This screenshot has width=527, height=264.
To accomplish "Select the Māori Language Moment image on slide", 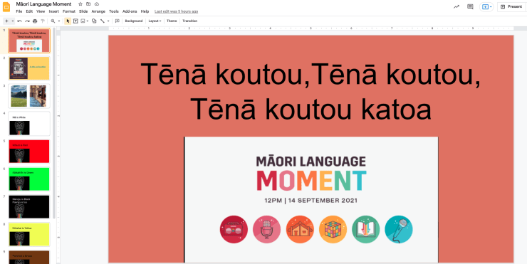I will (311, 199).
